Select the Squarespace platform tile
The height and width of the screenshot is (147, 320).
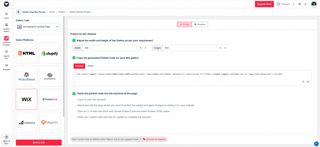[x=50, y=76]
